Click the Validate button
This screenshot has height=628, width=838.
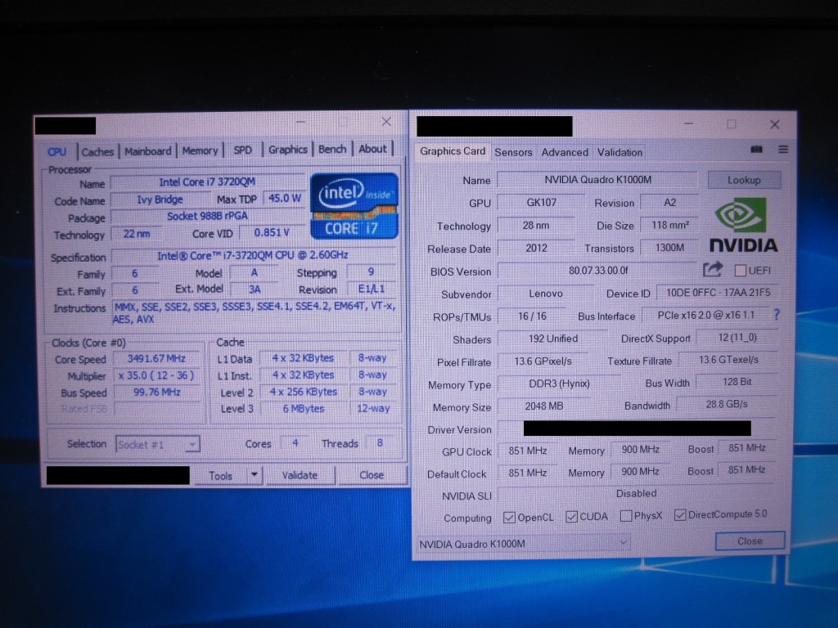click(300, 474)
